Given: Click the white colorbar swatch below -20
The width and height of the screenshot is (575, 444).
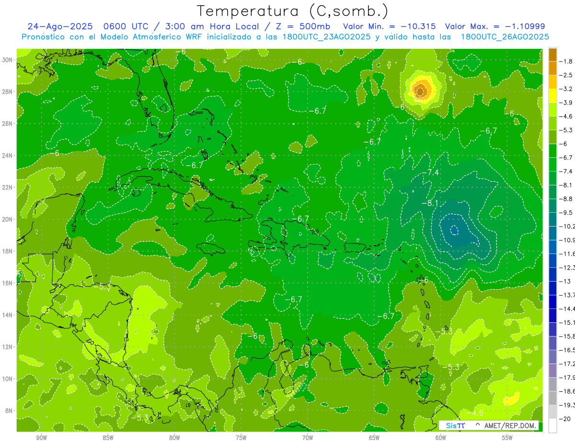Looking at the screenshot, I should click(x=552, y=425).
